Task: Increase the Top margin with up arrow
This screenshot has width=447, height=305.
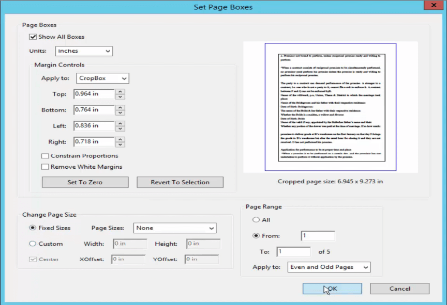Action: click(x=120, y=91)
